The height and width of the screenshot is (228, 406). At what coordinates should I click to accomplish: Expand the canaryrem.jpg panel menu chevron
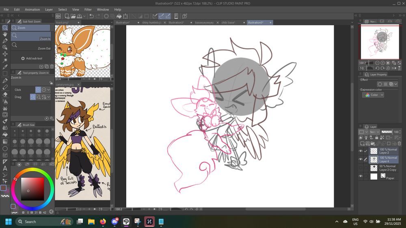point(112,84)
